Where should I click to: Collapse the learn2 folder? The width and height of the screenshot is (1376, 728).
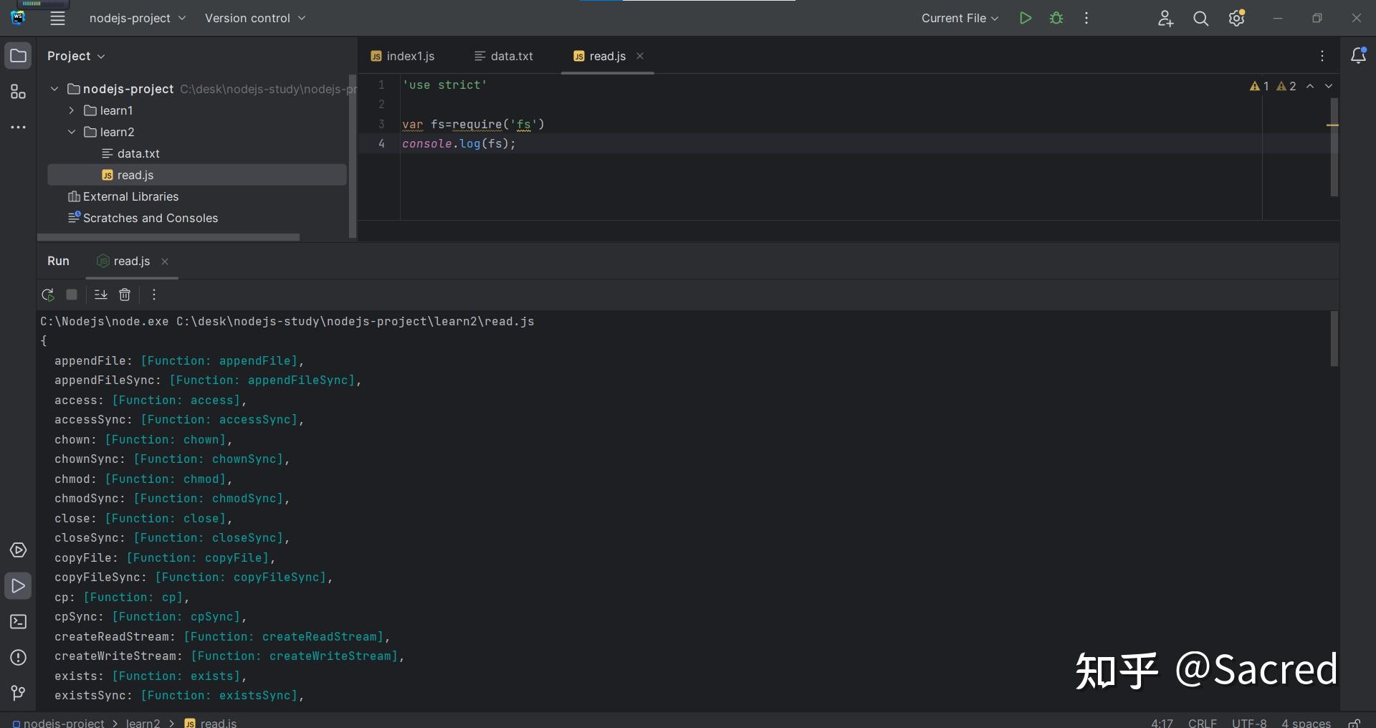tap(72, 132)
